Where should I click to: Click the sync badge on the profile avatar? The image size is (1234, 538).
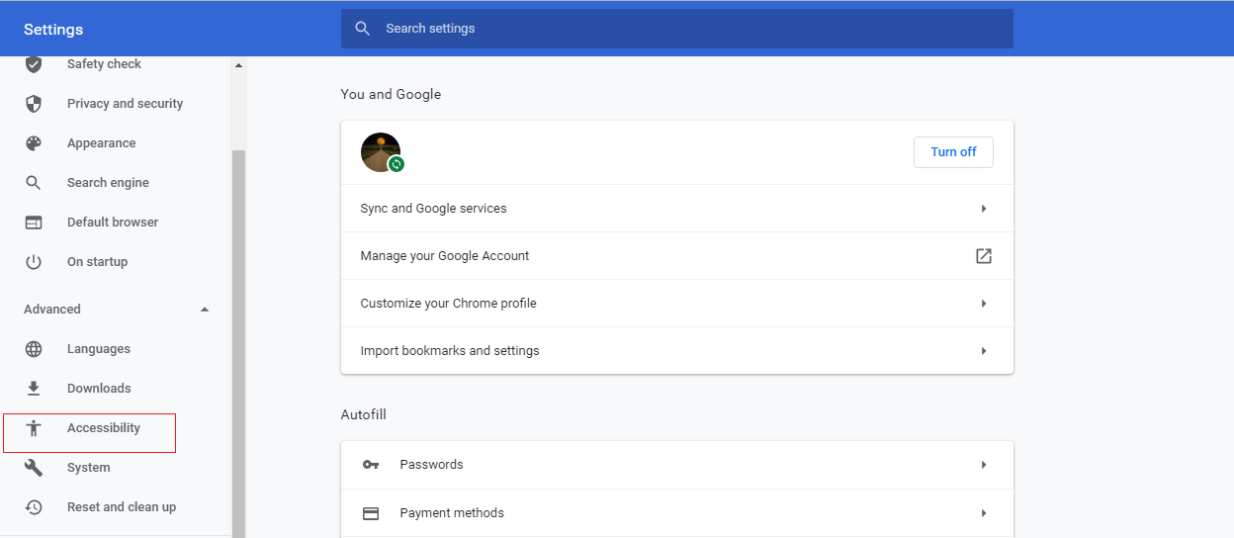396,164
